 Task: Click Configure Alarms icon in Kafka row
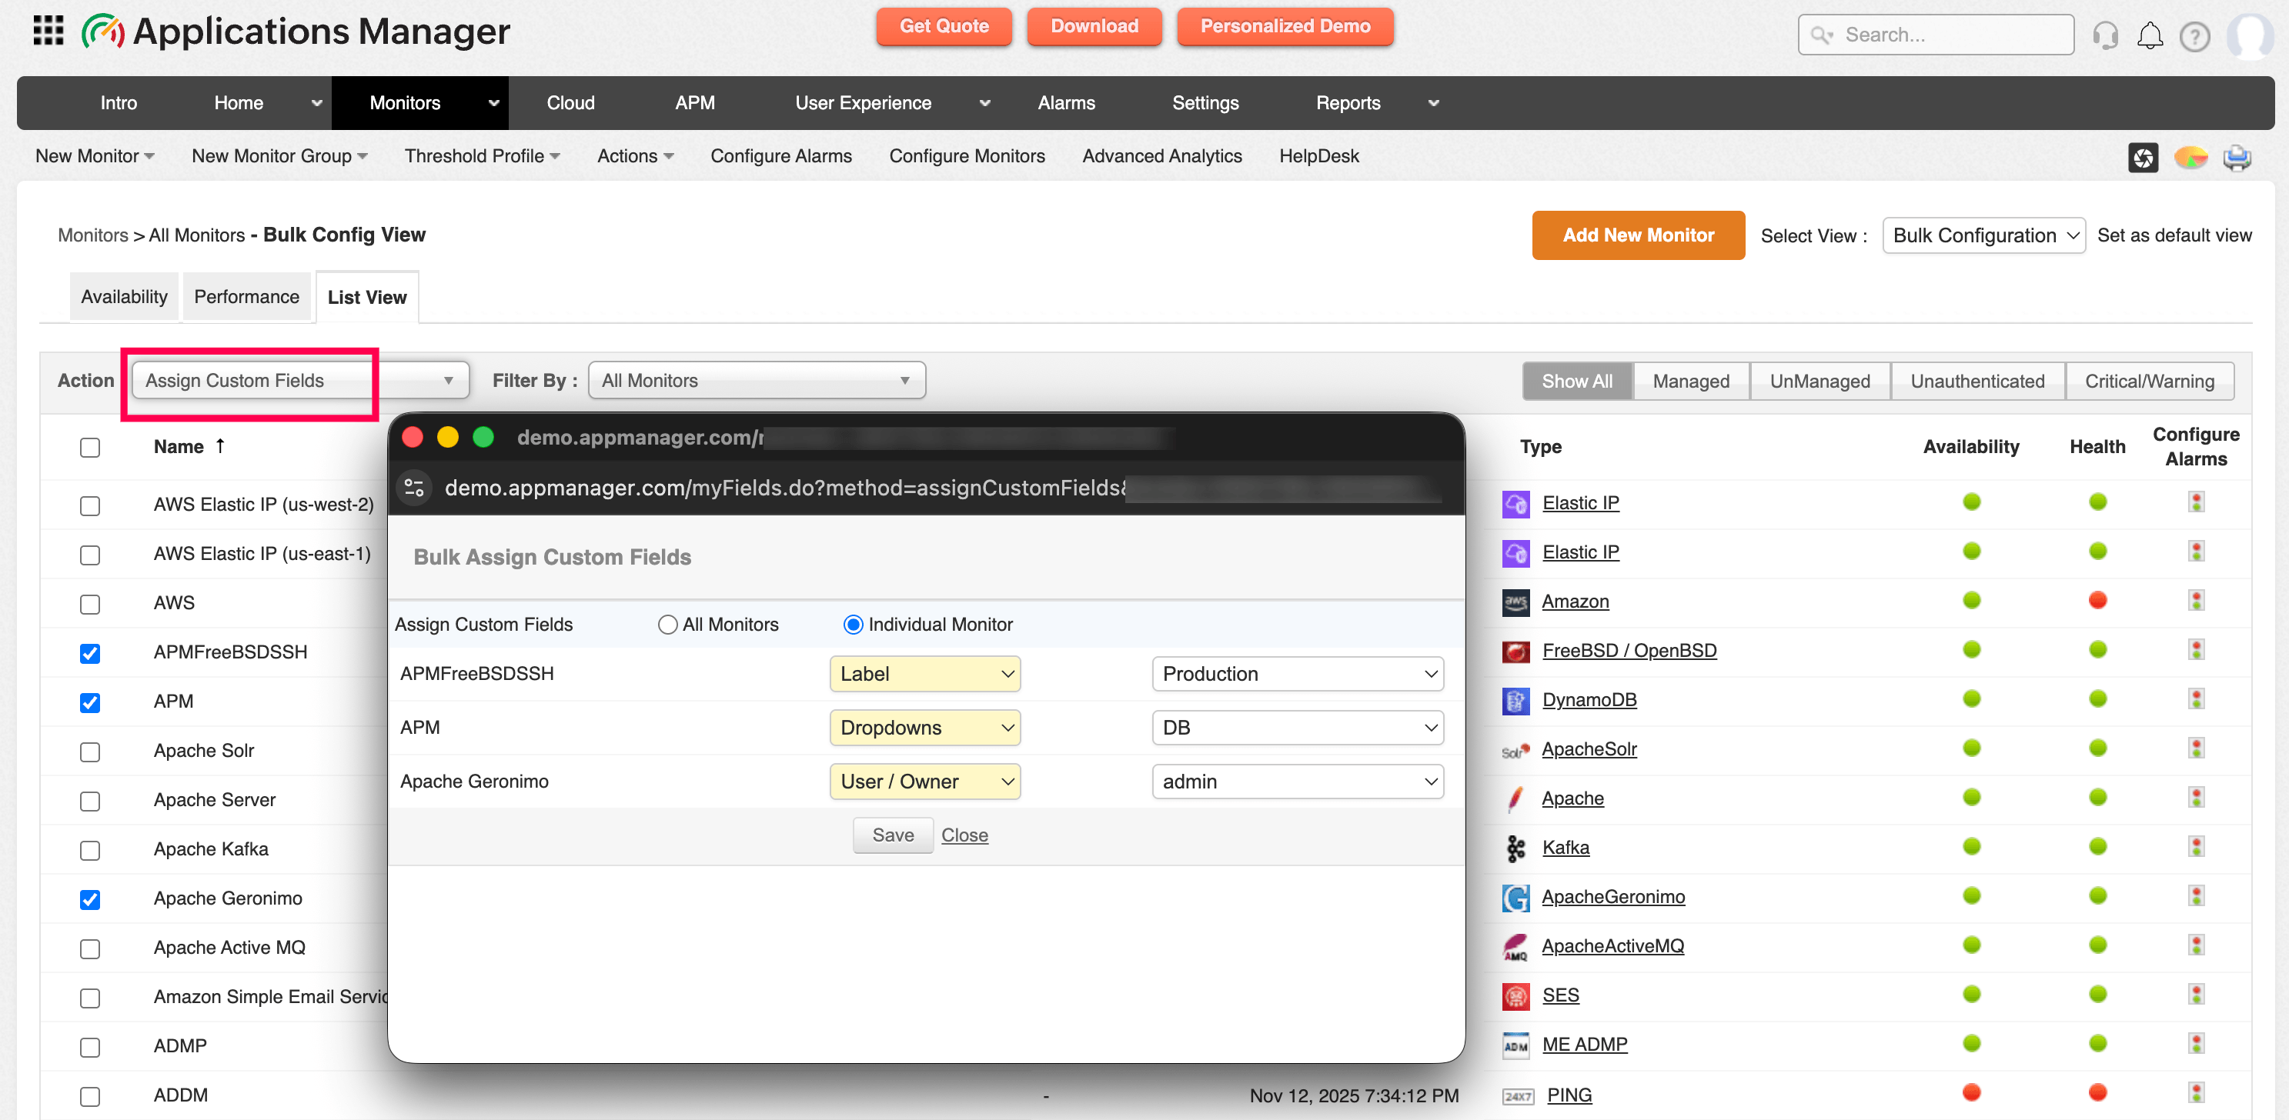point(2196,846)
